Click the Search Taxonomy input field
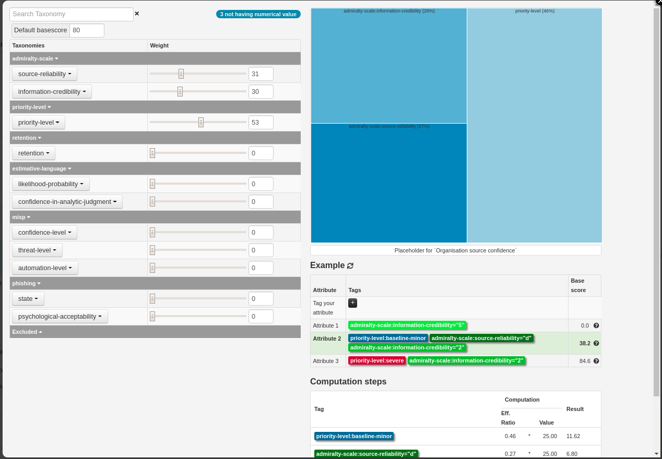The height and width of the screenshot is (459, 662). pos(72,14)
